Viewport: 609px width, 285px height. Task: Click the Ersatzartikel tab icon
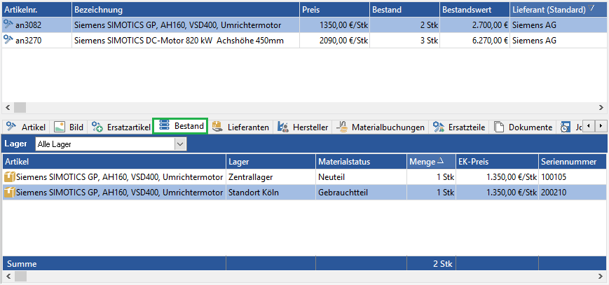click(x=97, y=127)
